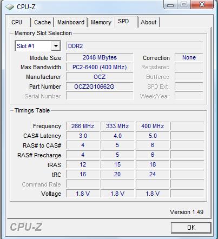The width and height of the screenshot is (218, 239).
Task: Click the PC2-6400 (400 MHz) bandwidth value
Action: click(x=100, y=67)
